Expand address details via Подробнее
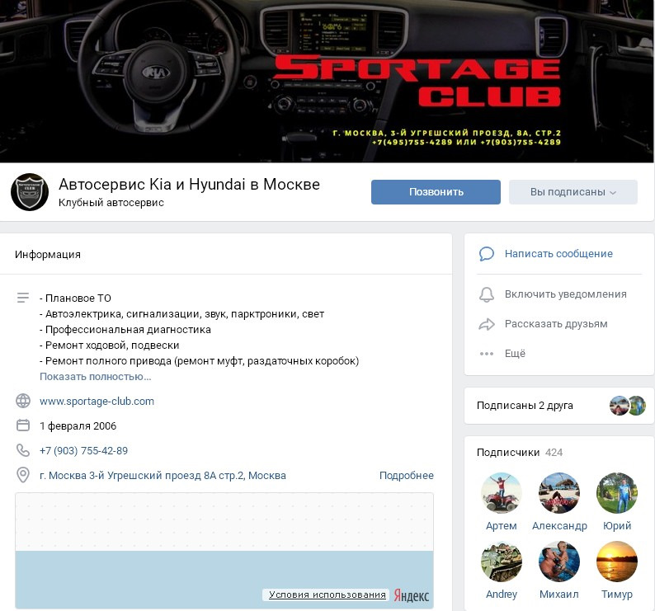 (406, 475)
